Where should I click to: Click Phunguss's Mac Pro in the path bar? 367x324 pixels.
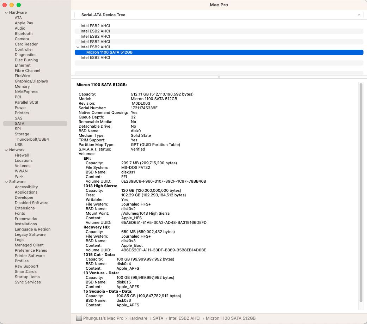click(103, 318)
